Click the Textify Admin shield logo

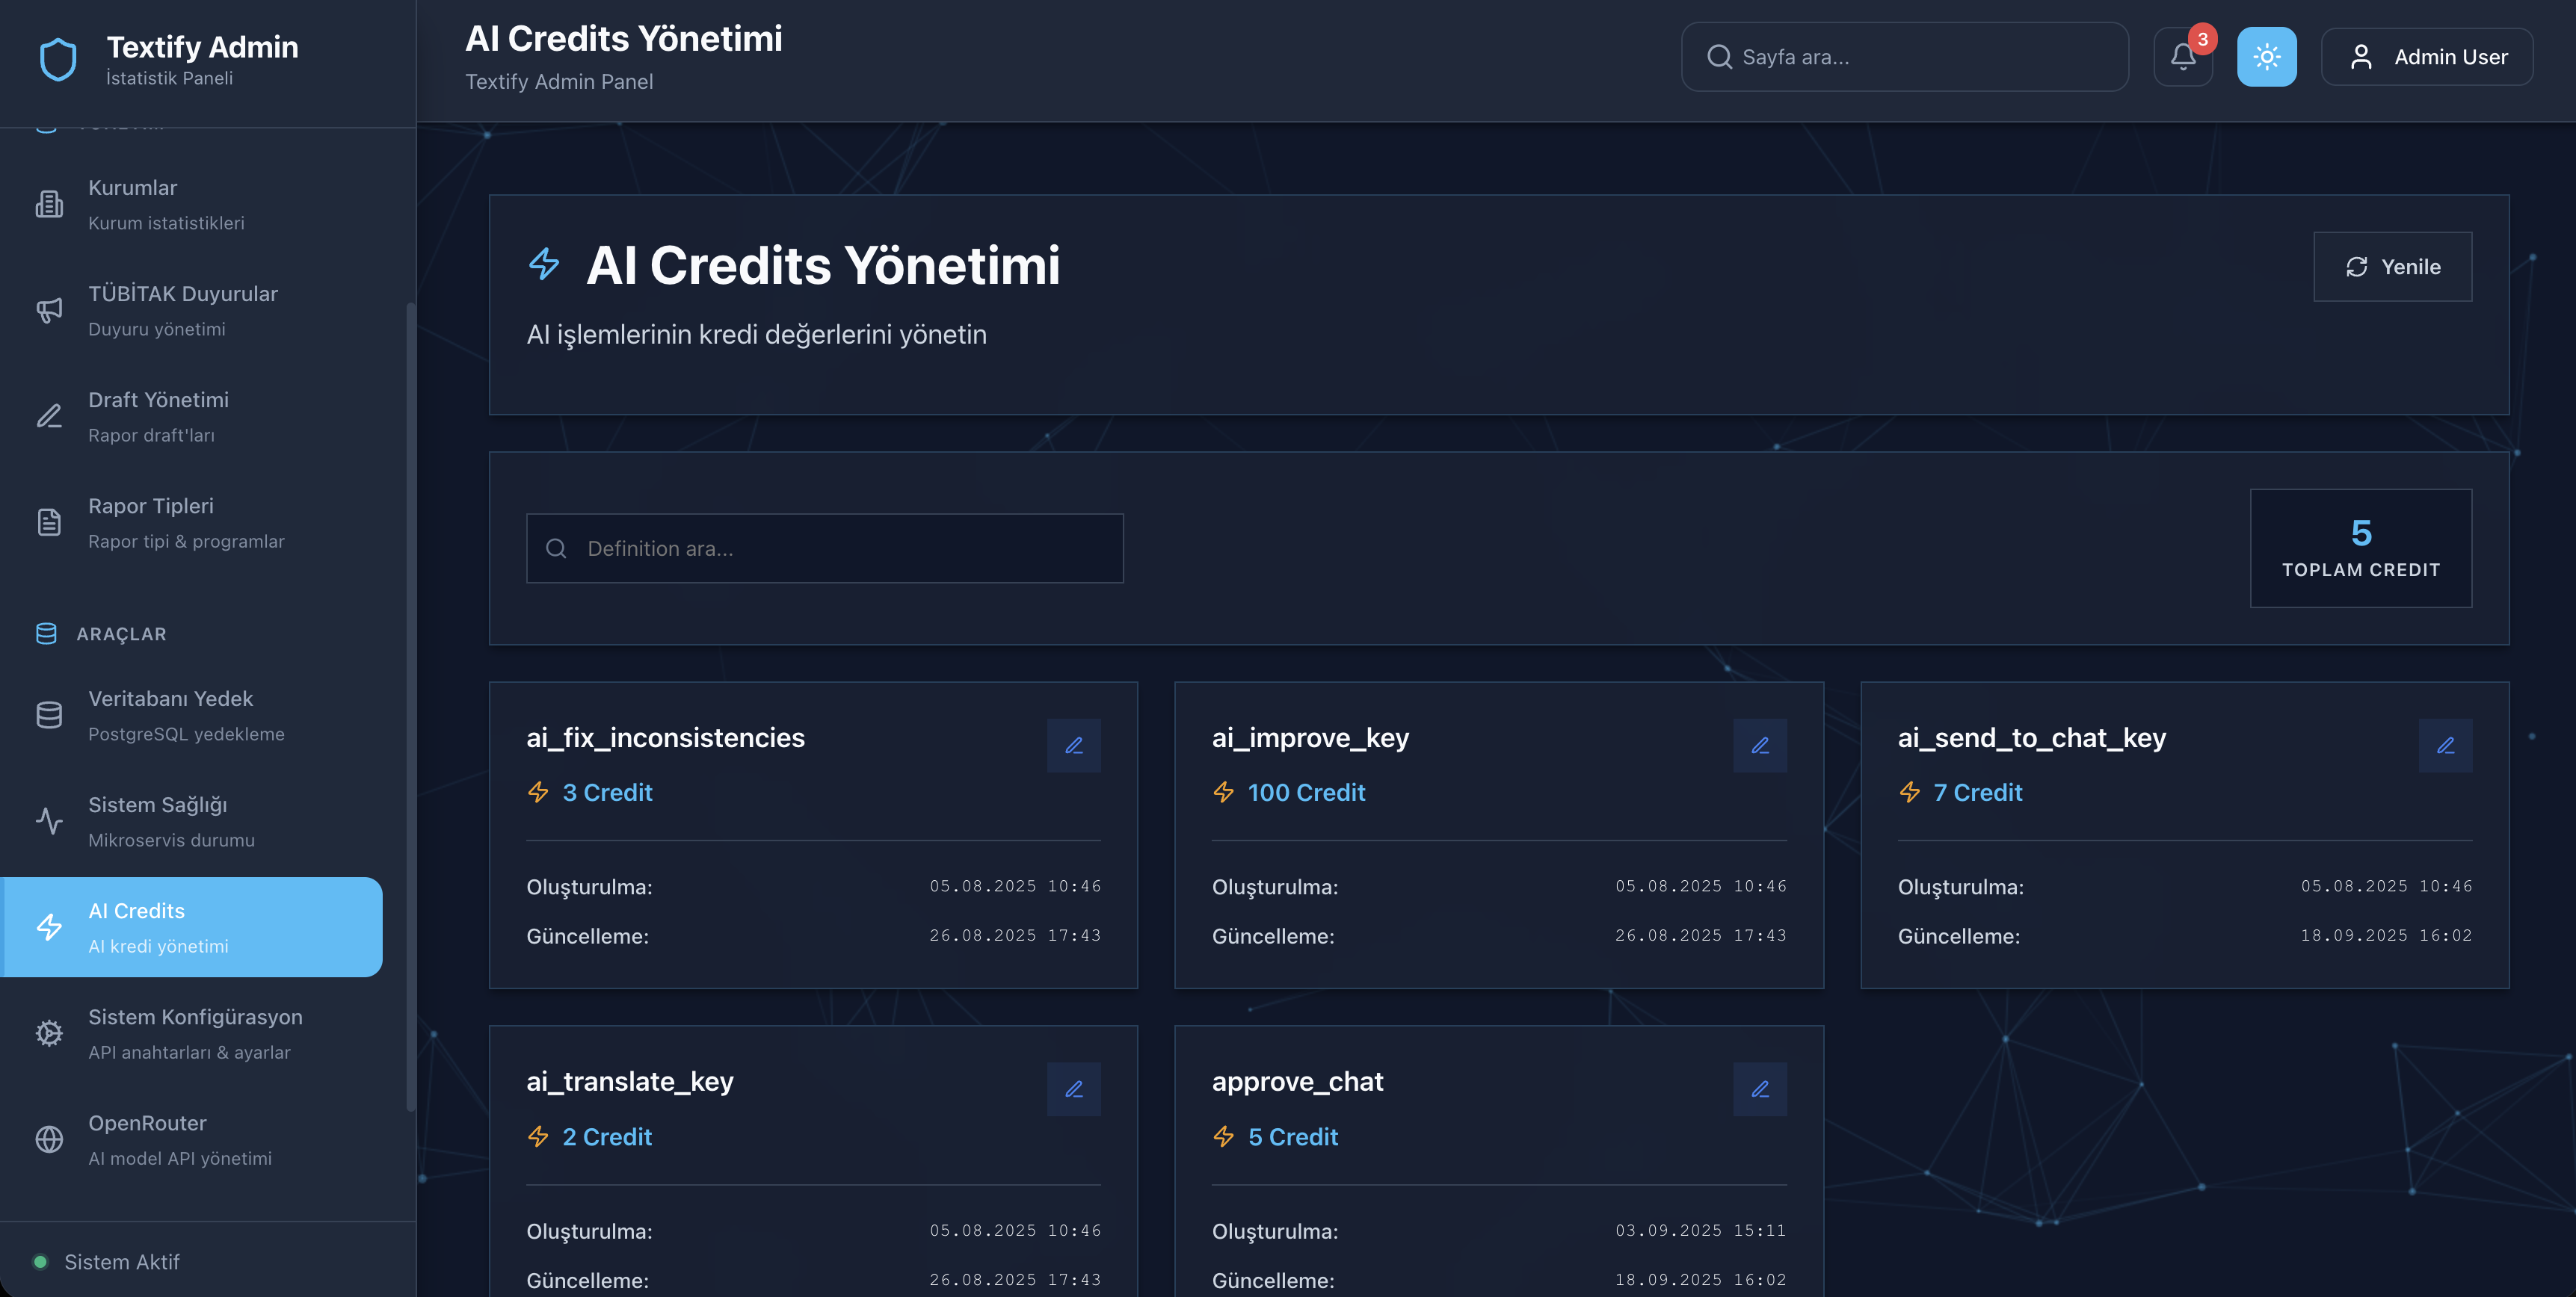pyautogui.click(x=58, y=59)
